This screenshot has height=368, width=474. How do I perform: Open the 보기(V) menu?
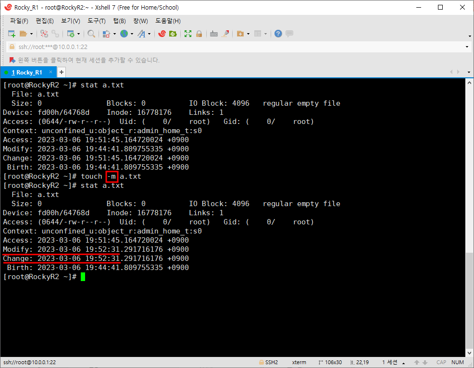click(x=71, y=21)
